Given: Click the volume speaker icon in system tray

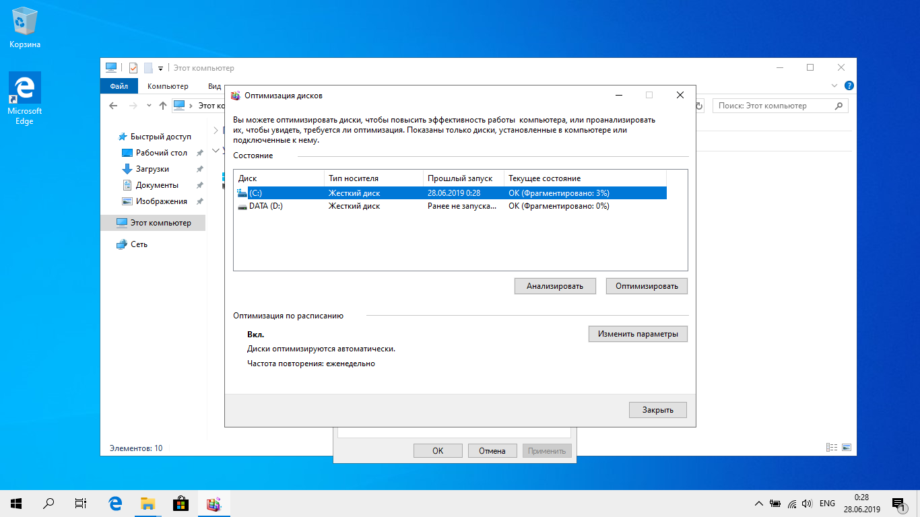Looking at the screenshot, I should [807, 504].
